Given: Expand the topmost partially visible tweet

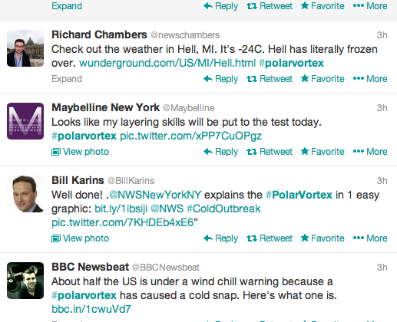Looking at the screenshot, I should [67, 6].
